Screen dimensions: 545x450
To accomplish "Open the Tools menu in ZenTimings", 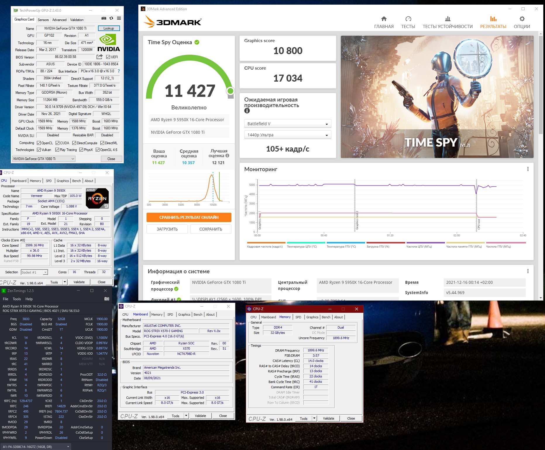I will pyautogui.click(x=17, y=299).
